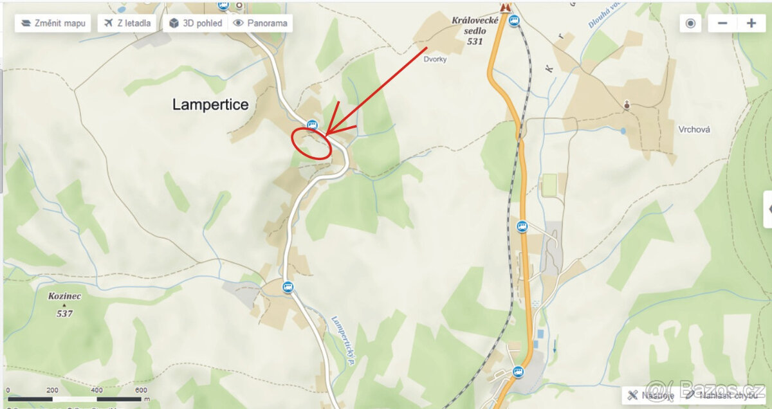This screenshot has width=772, height=409.
Task: Click the Lampertice village label
Action: tap(210, 105)
